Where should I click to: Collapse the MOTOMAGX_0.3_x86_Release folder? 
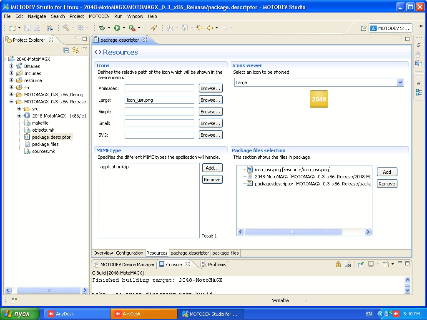[11, 102]
